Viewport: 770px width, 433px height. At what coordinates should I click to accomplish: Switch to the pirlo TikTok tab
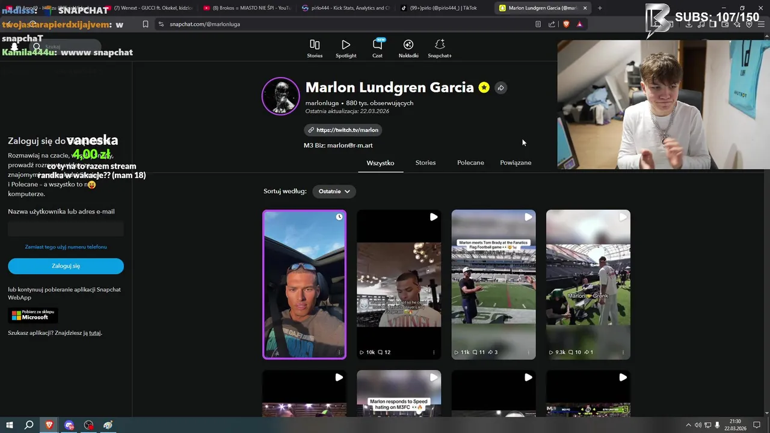coord(444,8)
